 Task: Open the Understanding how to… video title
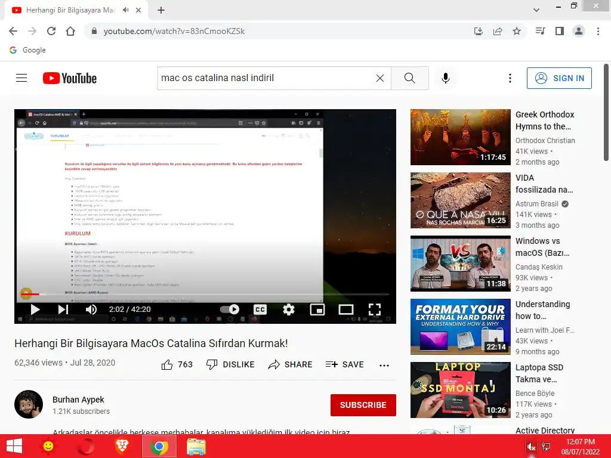pyautogui.click(x=542, y=310)
